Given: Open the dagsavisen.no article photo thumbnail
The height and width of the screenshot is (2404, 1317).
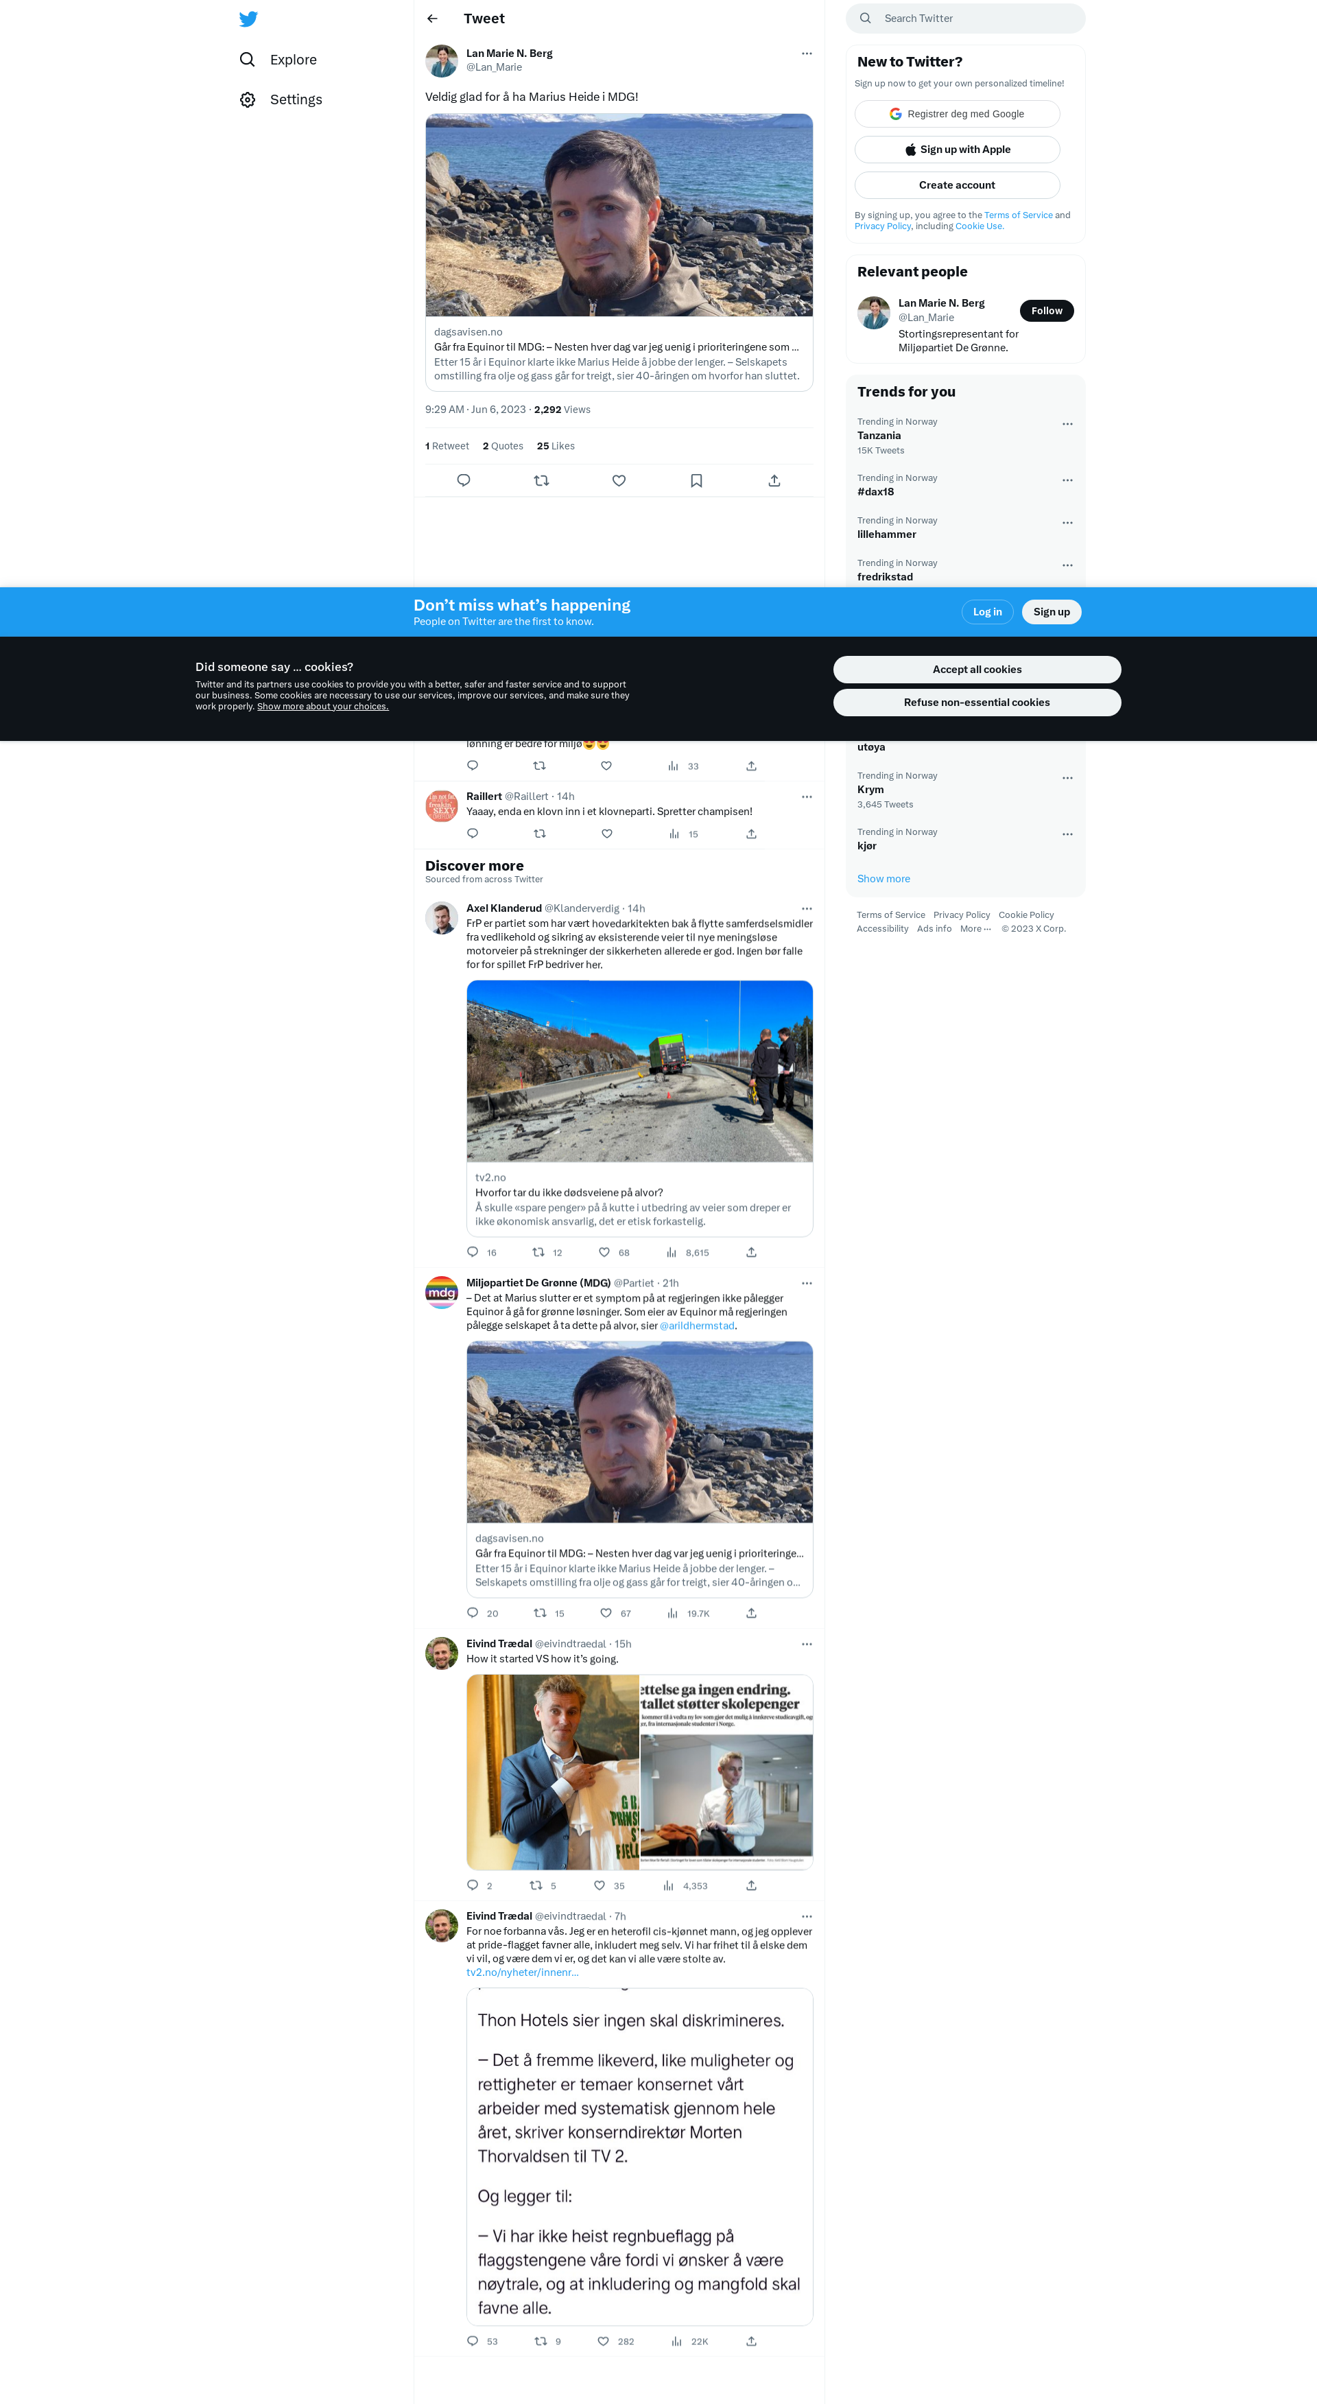Looking at the screenshot, I should (x=619, y=215).
